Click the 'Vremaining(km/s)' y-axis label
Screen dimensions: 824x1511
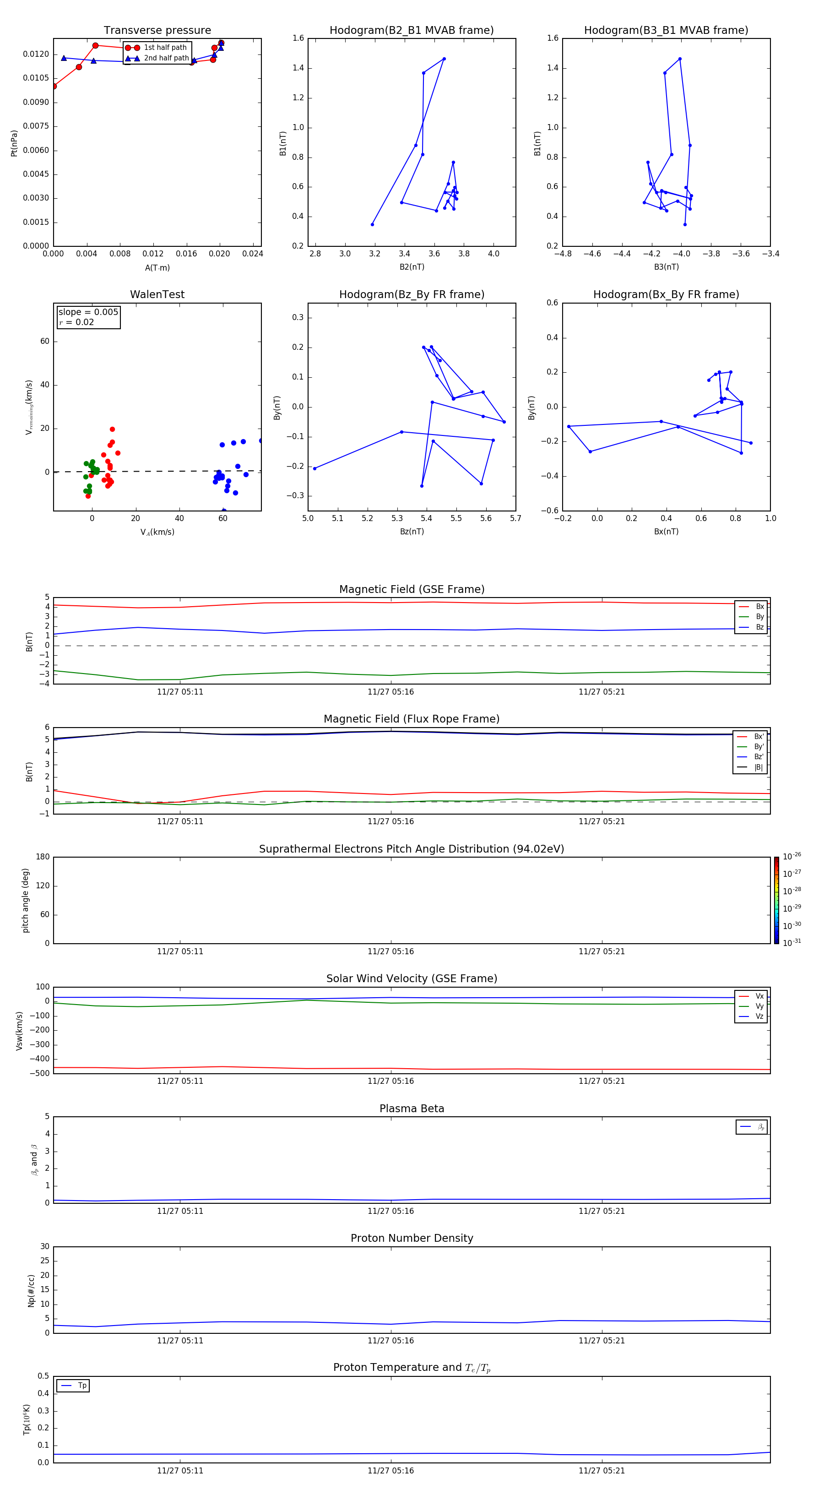click(29, 407)
